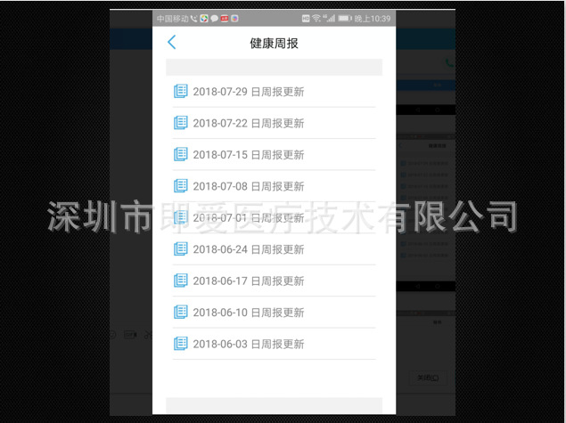Tap the red notification icon in status bar
The height and width of the screenshot is (423, 566).
[225, 19]
